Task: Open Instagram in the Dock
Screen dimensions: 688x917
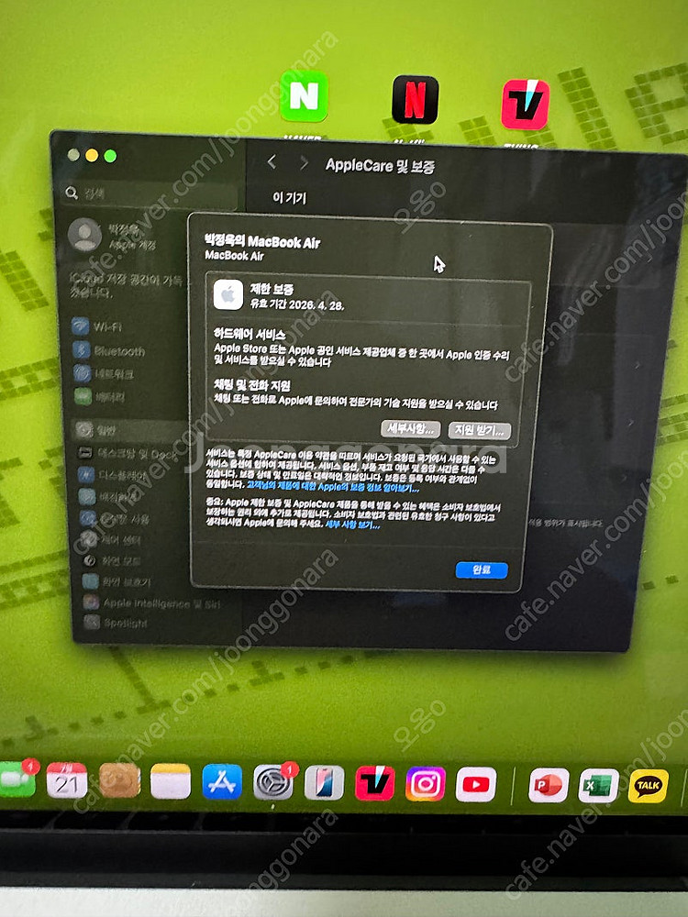Action: pos(426,784)
